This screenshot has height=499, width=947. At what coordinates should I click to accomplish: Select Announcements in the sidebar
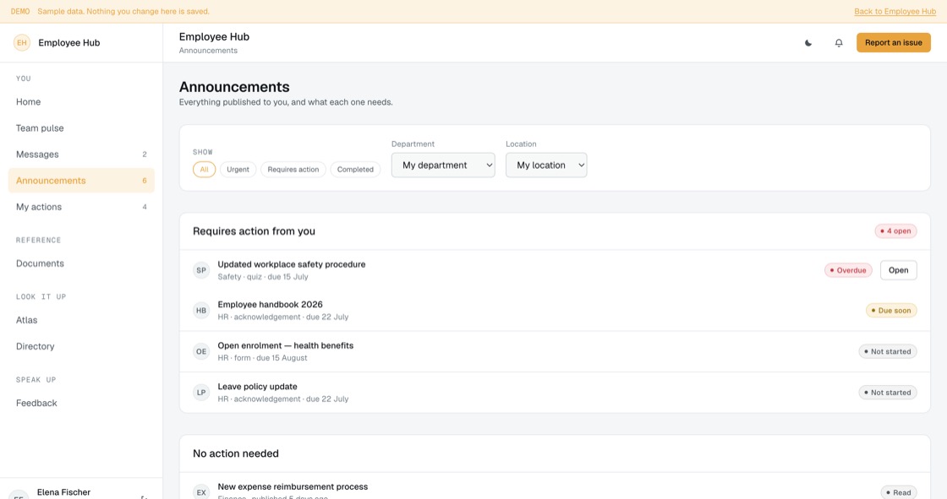81,181
